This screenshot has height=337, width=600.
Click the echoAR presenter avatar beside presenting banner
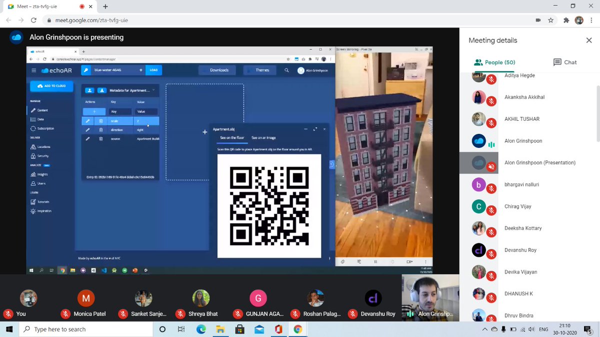(16, 37)
